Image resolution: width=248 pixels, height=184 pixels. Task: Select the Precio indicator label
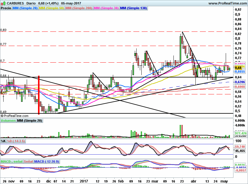click(6, 8)
